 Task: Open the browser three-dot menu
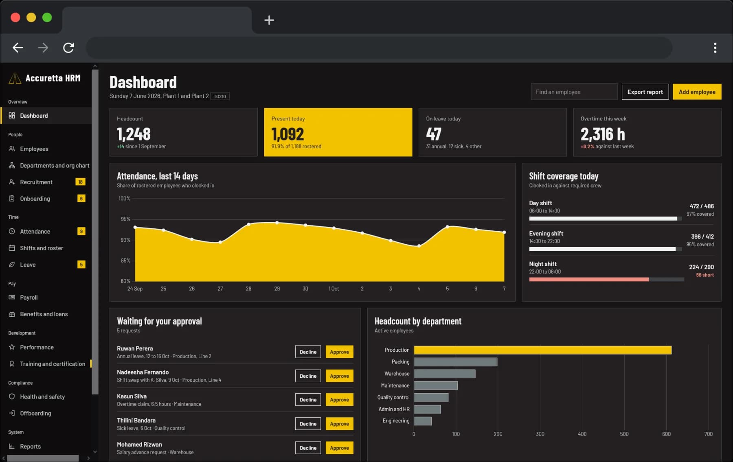pyautogui.click(x=715, y=48)
